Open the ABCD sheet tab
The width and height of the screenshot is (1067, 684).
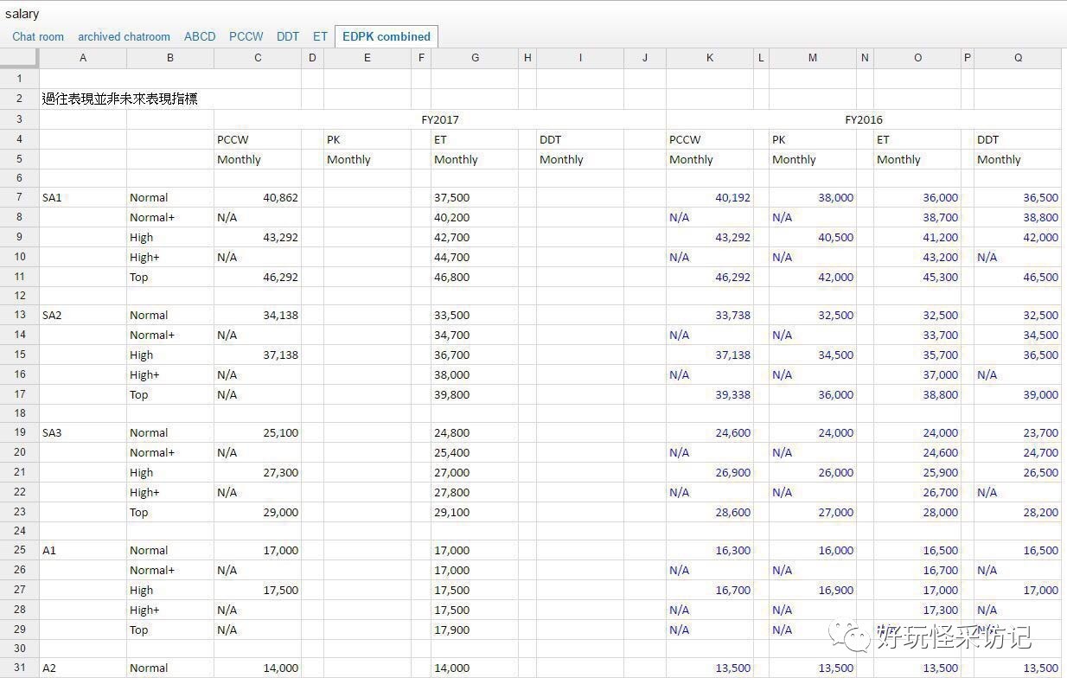(200, 36)
